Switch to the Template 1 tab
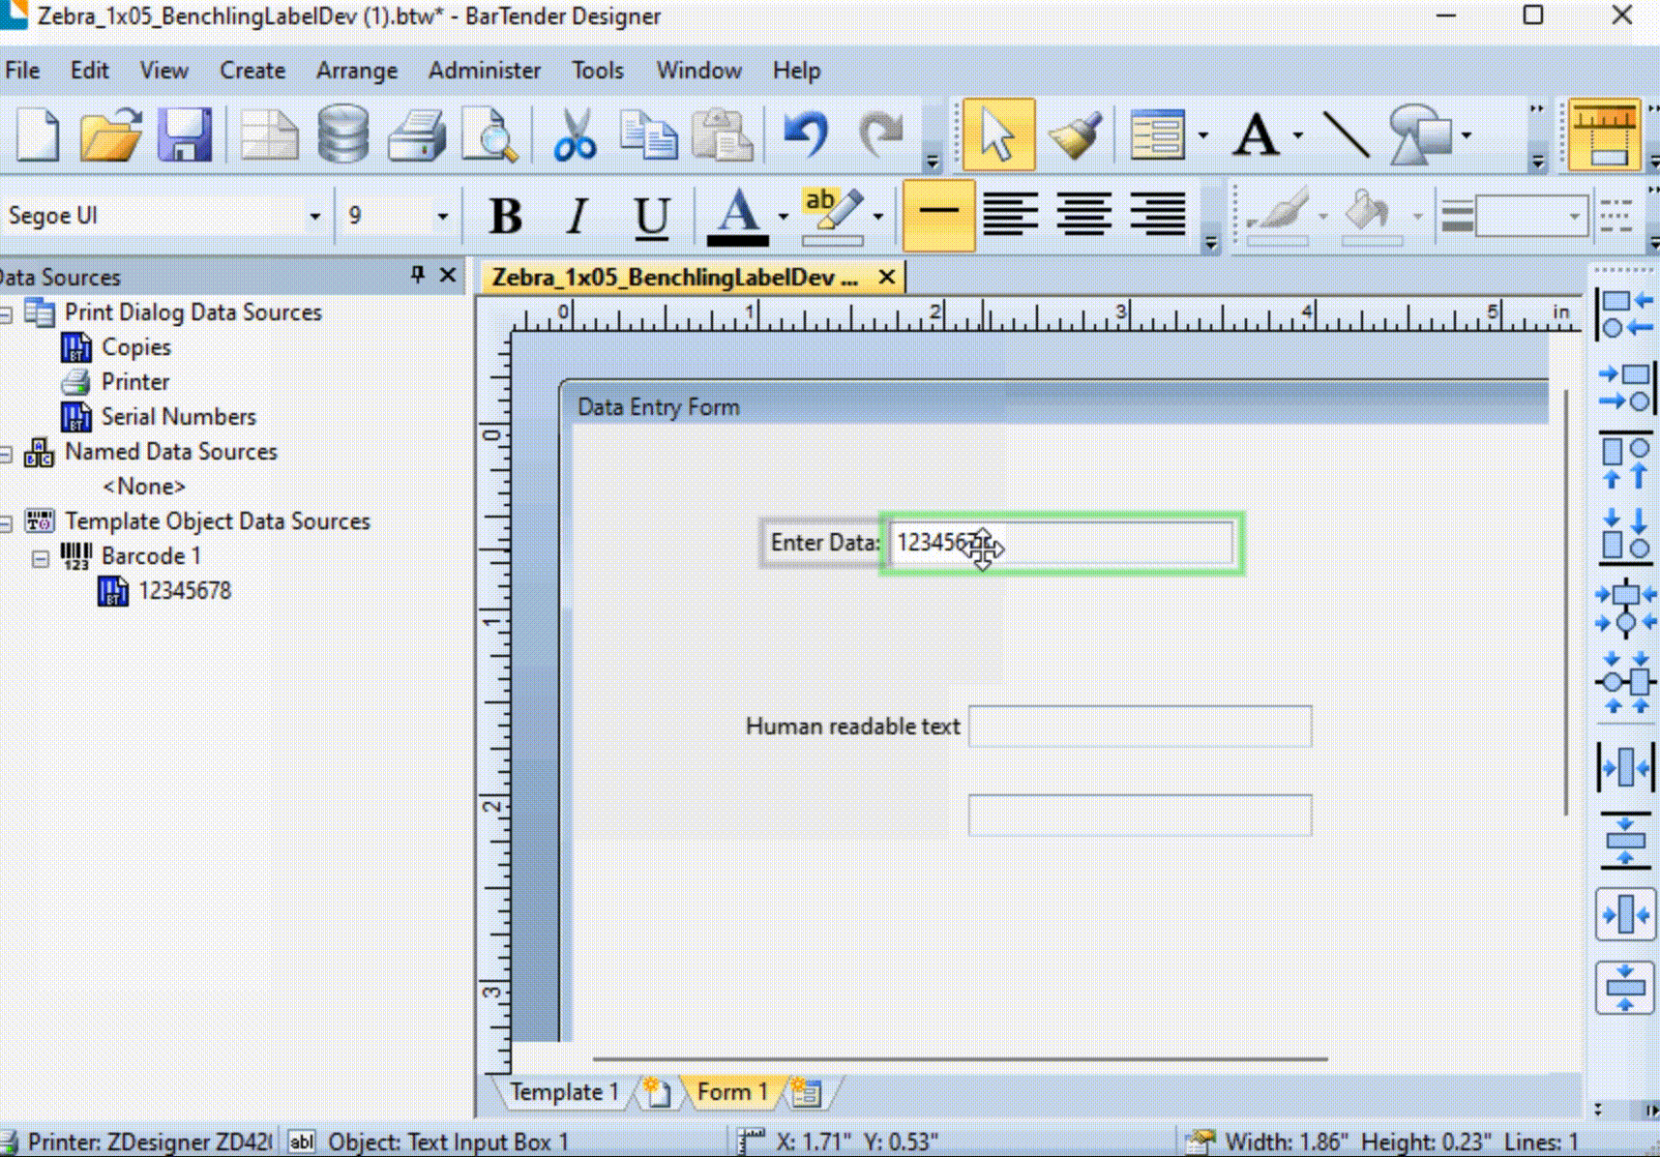The height and width of the screenshot is (1157, 1660). pyautogui.click(x=563, y=1092)
